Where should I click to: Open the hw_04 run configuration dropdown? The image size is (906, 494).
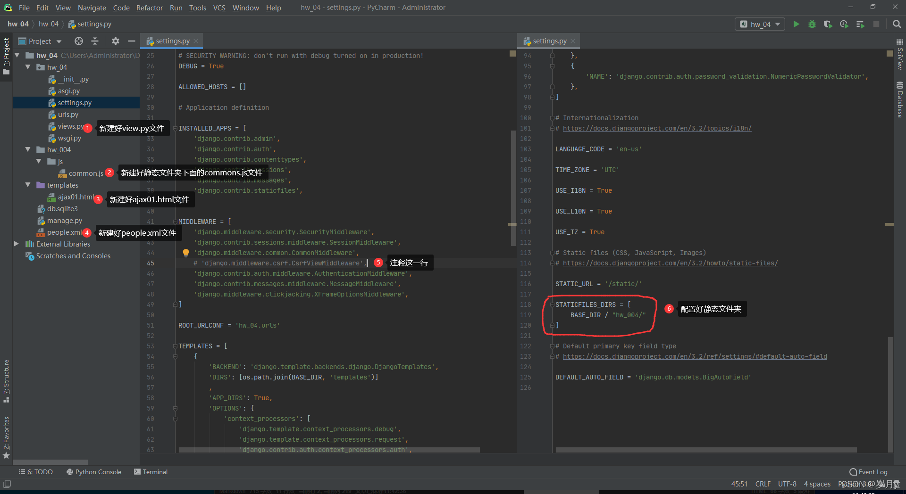pyautogui.click(x=760, y=24)
